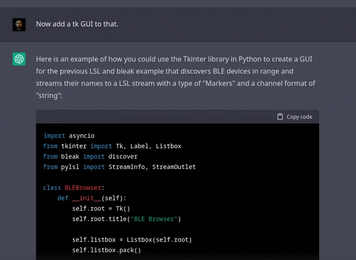Click the line "self.listbox = Listbox(self.root)"

pyautogui.click(x=132, y=240)
